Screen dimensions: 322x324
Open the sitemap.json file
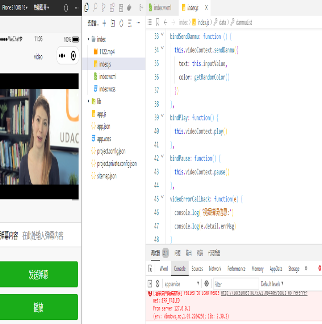(114, 176)
